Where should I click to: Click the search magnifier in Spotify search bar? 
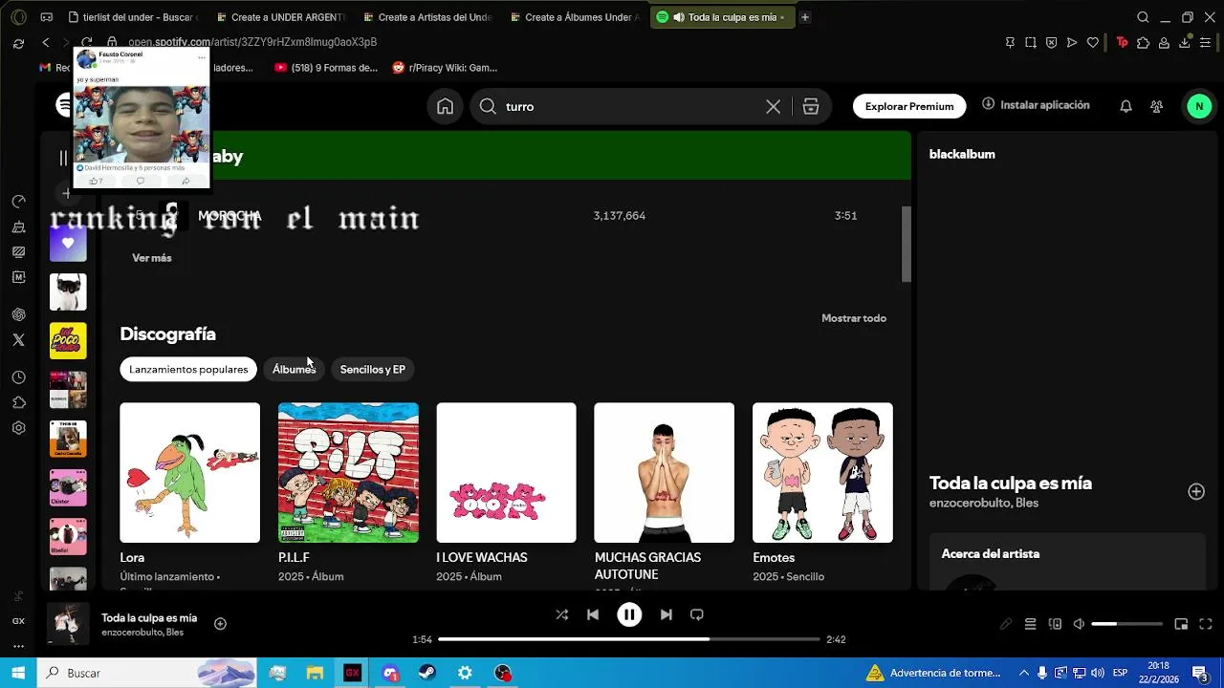coord(488,107)
